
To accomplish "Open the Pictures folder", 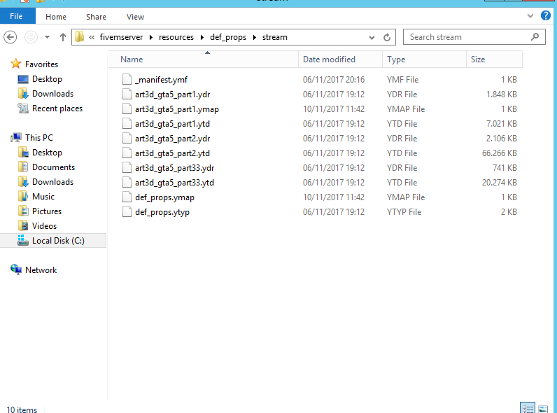I will [47, 211].
